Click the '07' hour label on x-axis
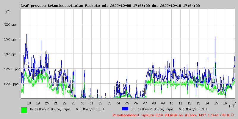The image size is (238, 119). 145,103
